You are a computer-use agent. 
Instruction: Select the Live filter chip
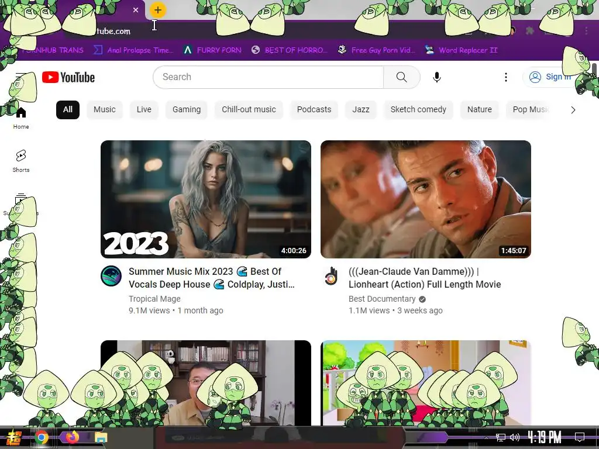(144, 109)
